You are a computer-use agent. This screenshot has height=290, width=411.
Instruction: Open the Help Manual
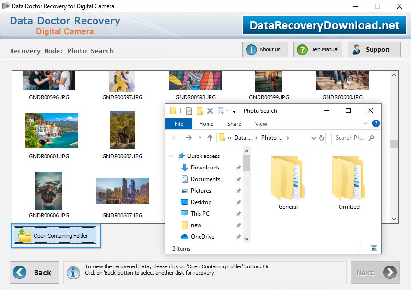pos(317,49)
